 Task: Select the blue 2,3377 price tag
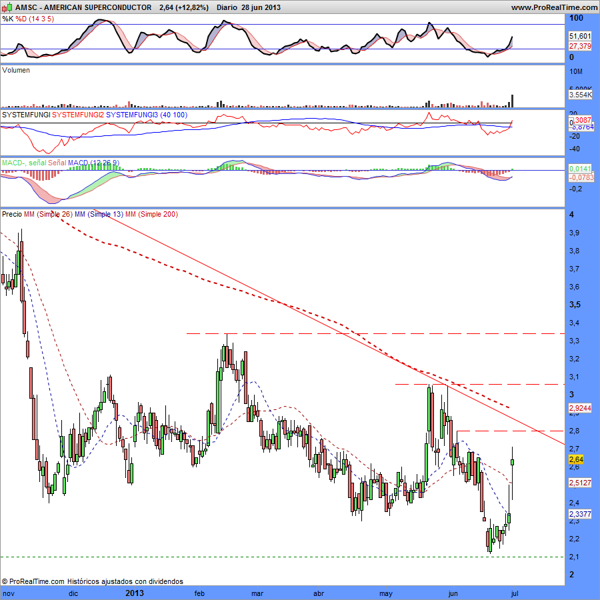click(580, 514)
